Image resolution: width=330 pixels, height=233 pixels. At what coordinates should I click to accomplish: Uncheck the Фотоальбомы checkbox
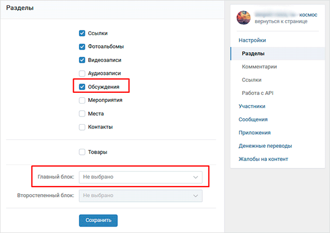click(82, 46)
